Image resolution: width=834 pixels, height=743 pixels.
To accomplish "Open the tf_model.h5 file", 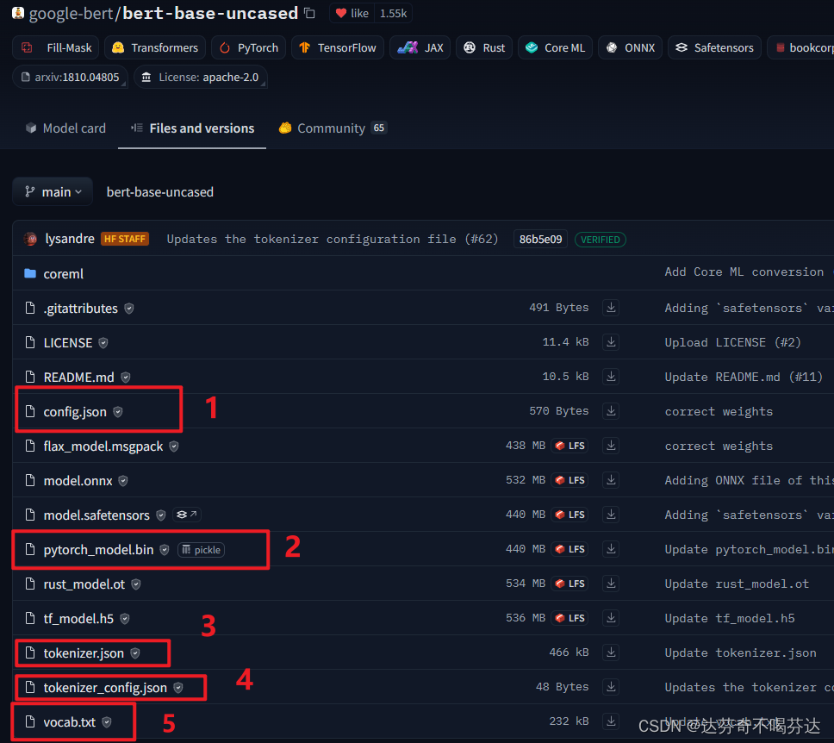I will pos(78,619).
